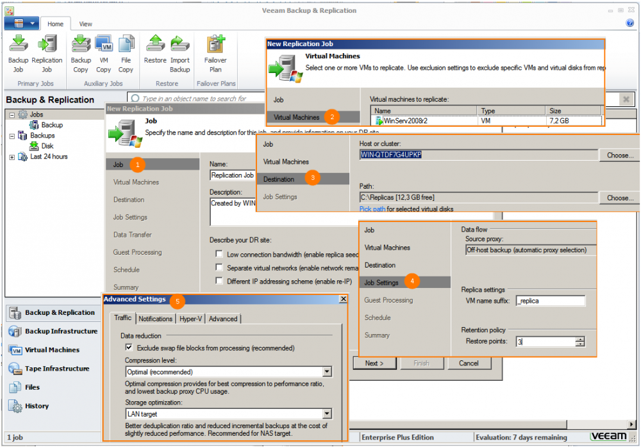The width and height of the screenshot is (641, 448).
Task: Open the blue application menu button
Action: click(21, 23)
